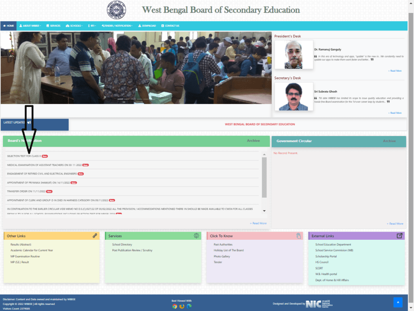
Task: Click the notification list scroll-up arrow
Action: (264, 154)
